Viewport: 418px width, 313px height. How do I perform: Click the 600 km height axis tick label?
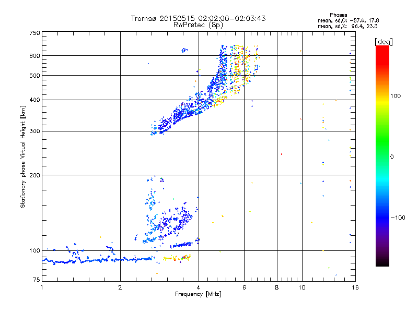[34, 56]
